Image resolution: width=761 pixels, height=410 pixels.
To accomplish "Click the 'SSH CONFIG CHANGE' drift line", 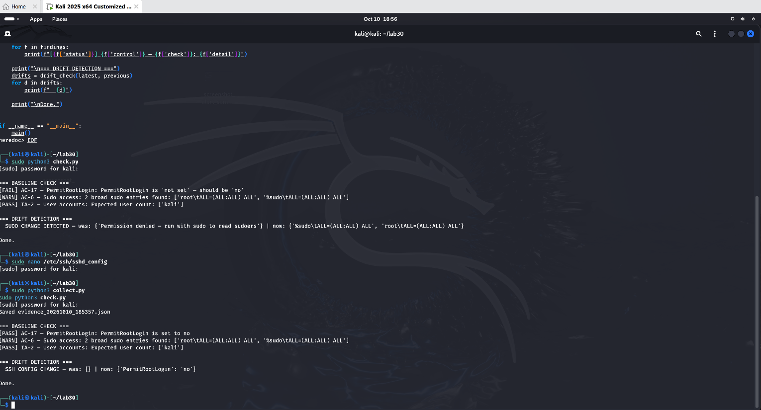I will 100,369.
